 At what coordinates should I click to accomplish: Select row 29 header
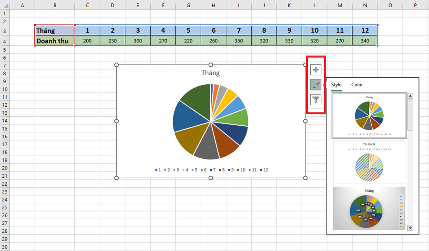coord(5,239)
